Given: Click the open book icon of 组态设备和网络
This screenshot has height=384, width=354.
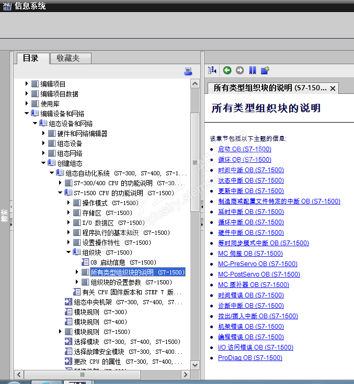Looking at the screenshot, I should 43,123.
